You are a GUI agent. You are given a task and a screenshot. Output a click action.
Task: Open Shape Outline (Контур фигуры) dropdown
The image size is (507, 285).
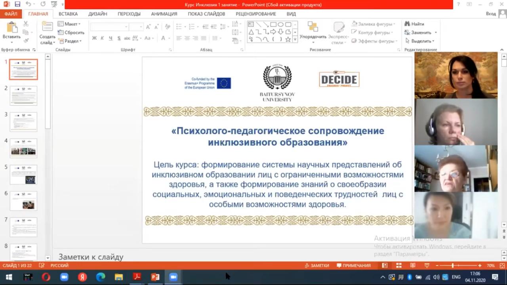[372, 32]
